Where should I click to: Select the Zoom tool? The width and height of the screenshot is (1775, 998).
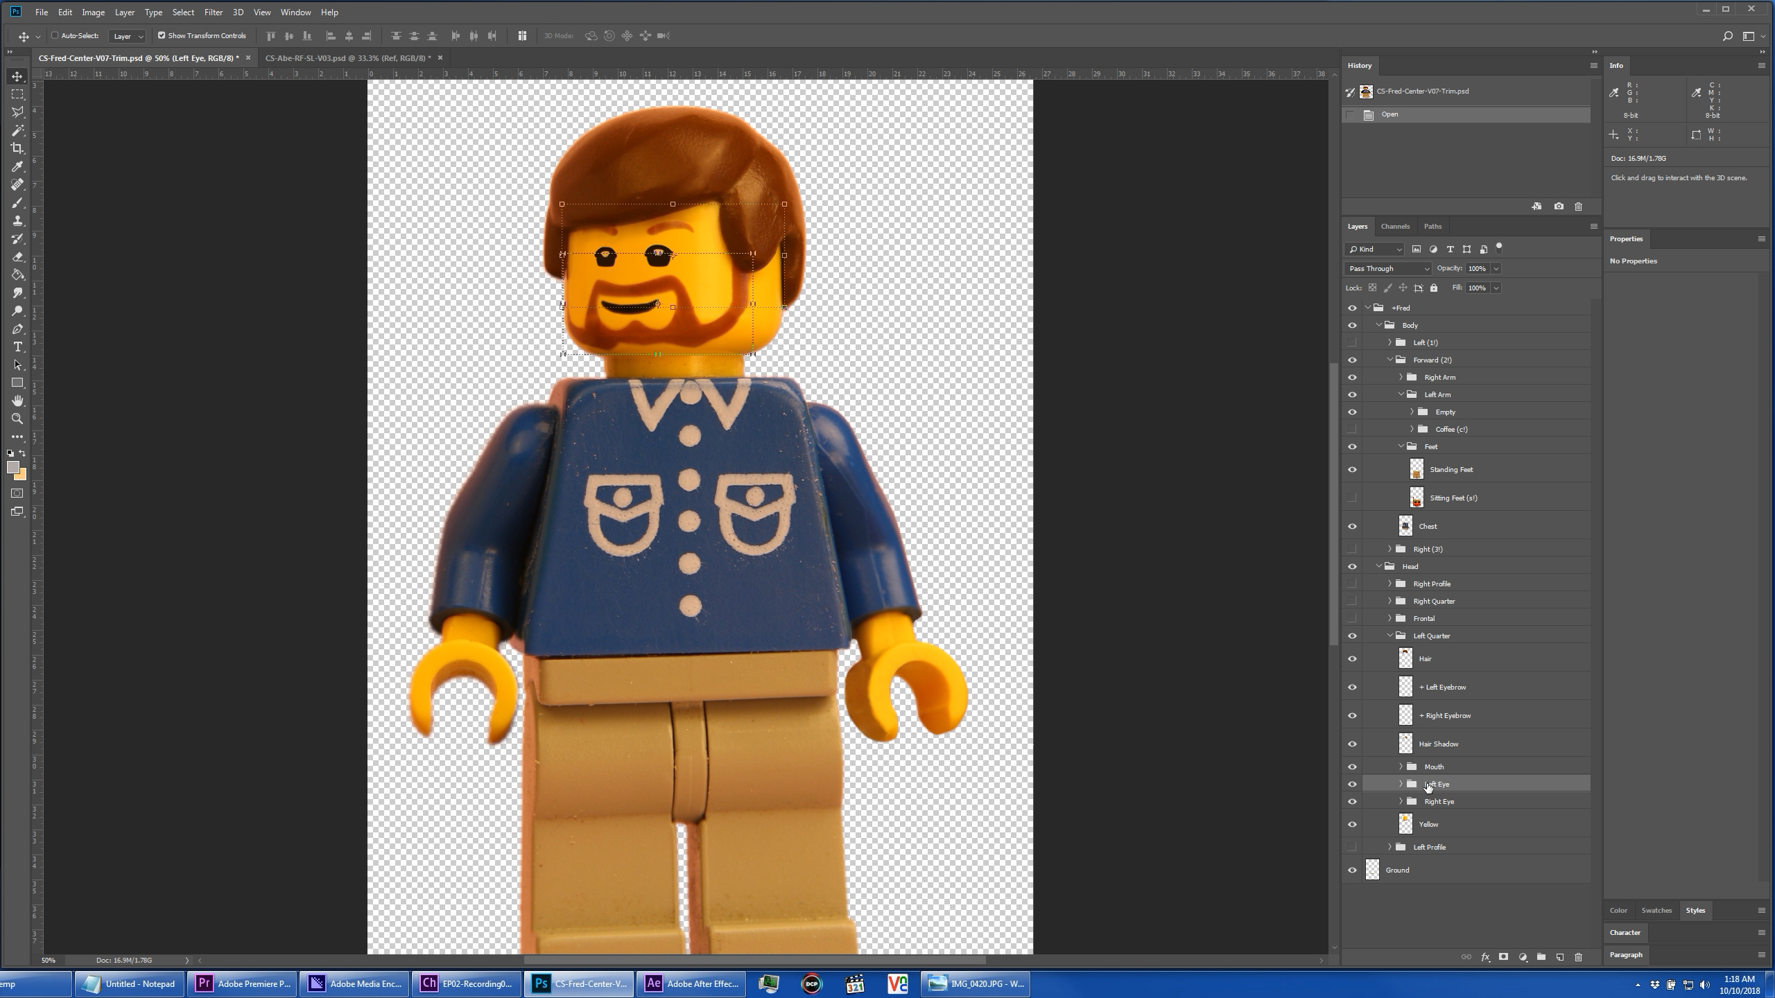coord(17,419)
